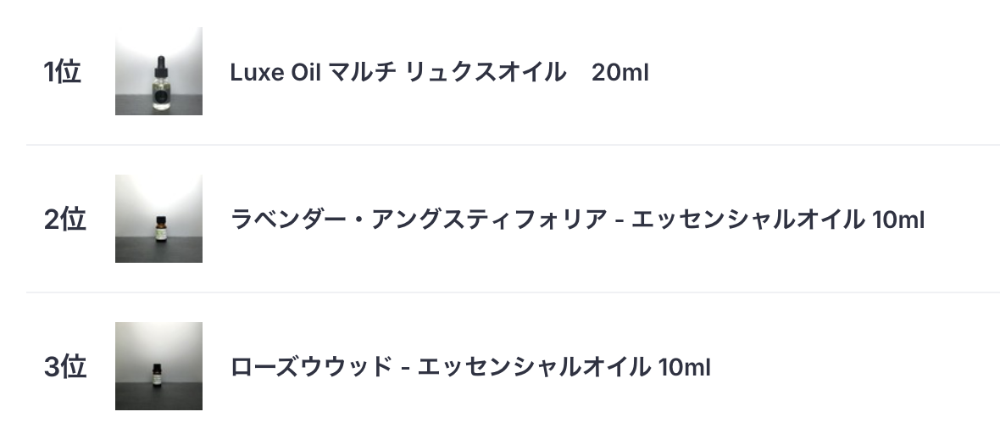Click the tiny bottle in third-place image
1000x434 pixels.
157,375
